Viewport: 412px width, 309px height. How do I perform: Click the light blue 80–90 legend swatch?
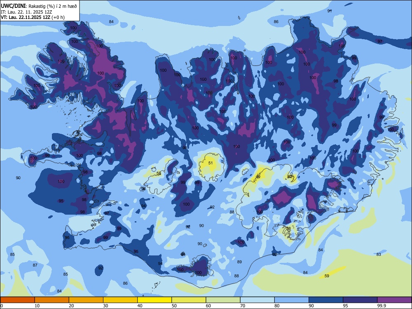(x=292, y=300)
